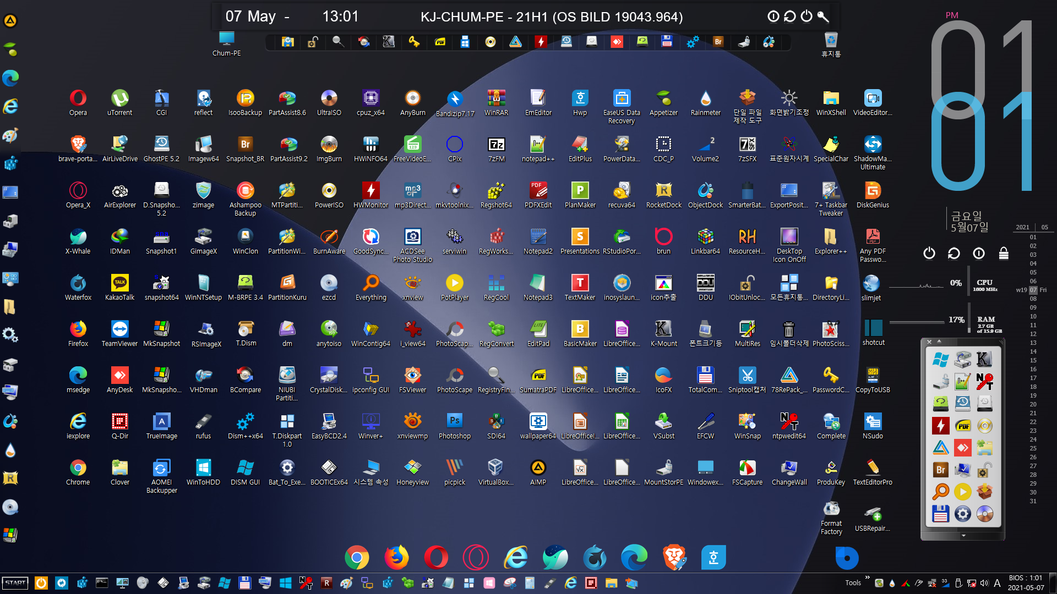Click the volume icon in system tray
Screen dimensions: 1057x594
click(984, 583)
